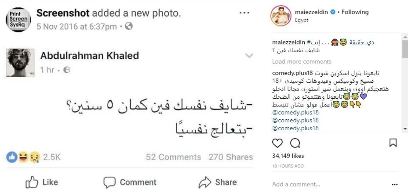This screenshot has width=408, height=196.
Task: Open the Screenshot post three-dot menu
Action: tap(244, 13)
